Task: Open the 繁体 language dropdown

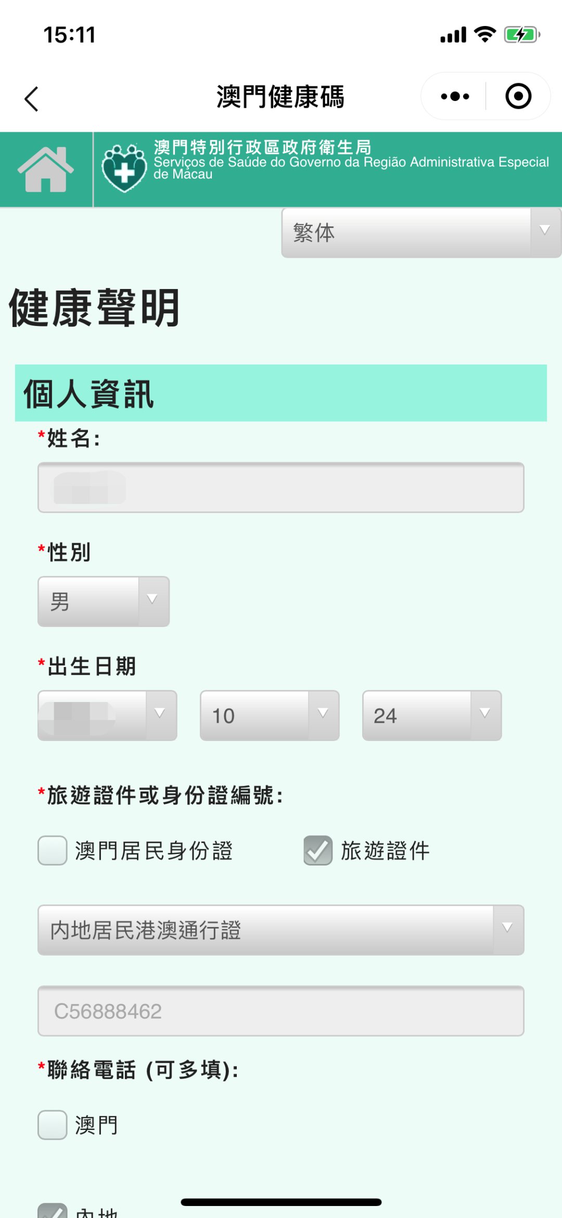Action: coord(421,232)
